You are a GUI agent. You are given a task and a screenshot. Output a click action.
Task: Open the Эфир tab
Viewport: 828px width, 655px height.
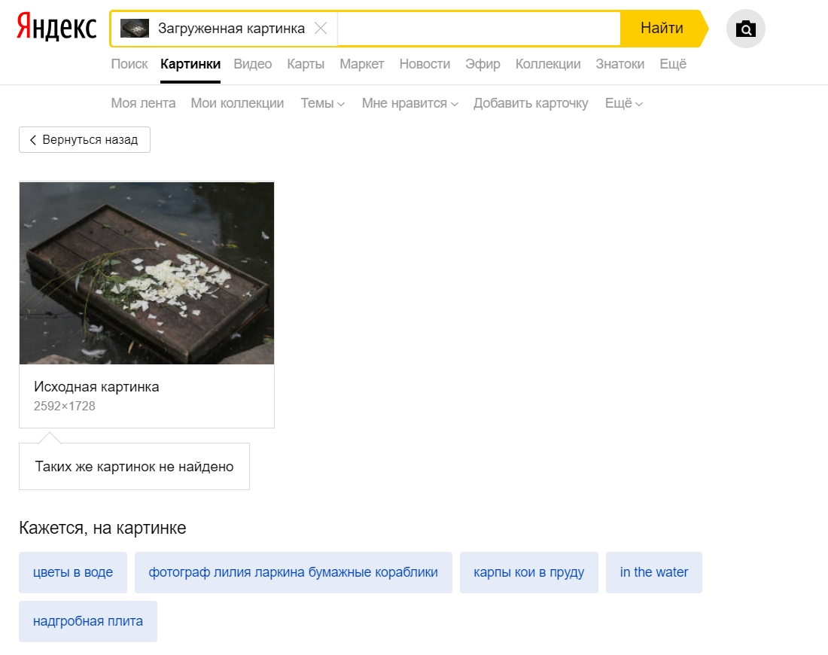[482, 64]
